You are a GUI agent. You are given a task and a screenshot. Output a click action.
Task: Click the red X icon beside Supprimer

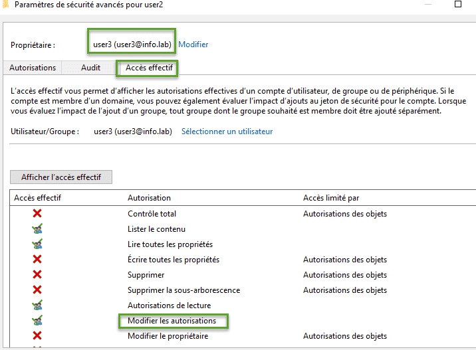[37, 275]
